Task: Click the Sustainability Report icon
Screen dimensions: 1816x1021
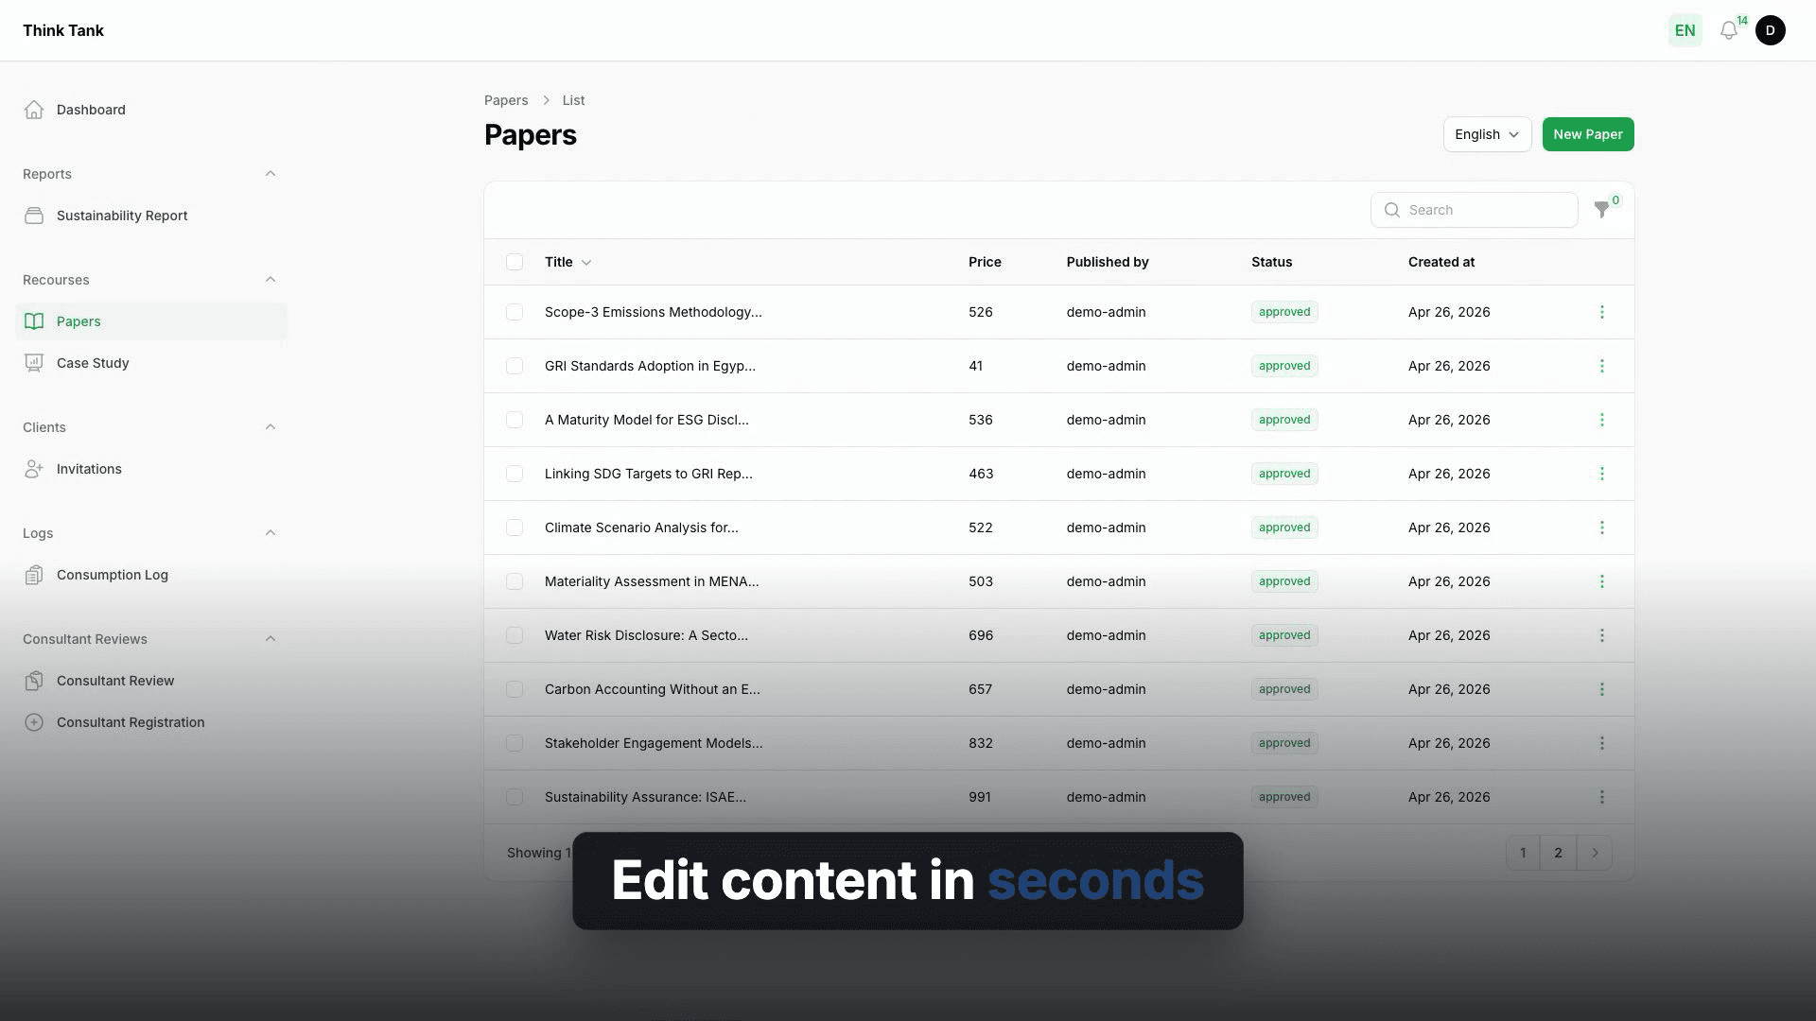Action: click(34, 216)
